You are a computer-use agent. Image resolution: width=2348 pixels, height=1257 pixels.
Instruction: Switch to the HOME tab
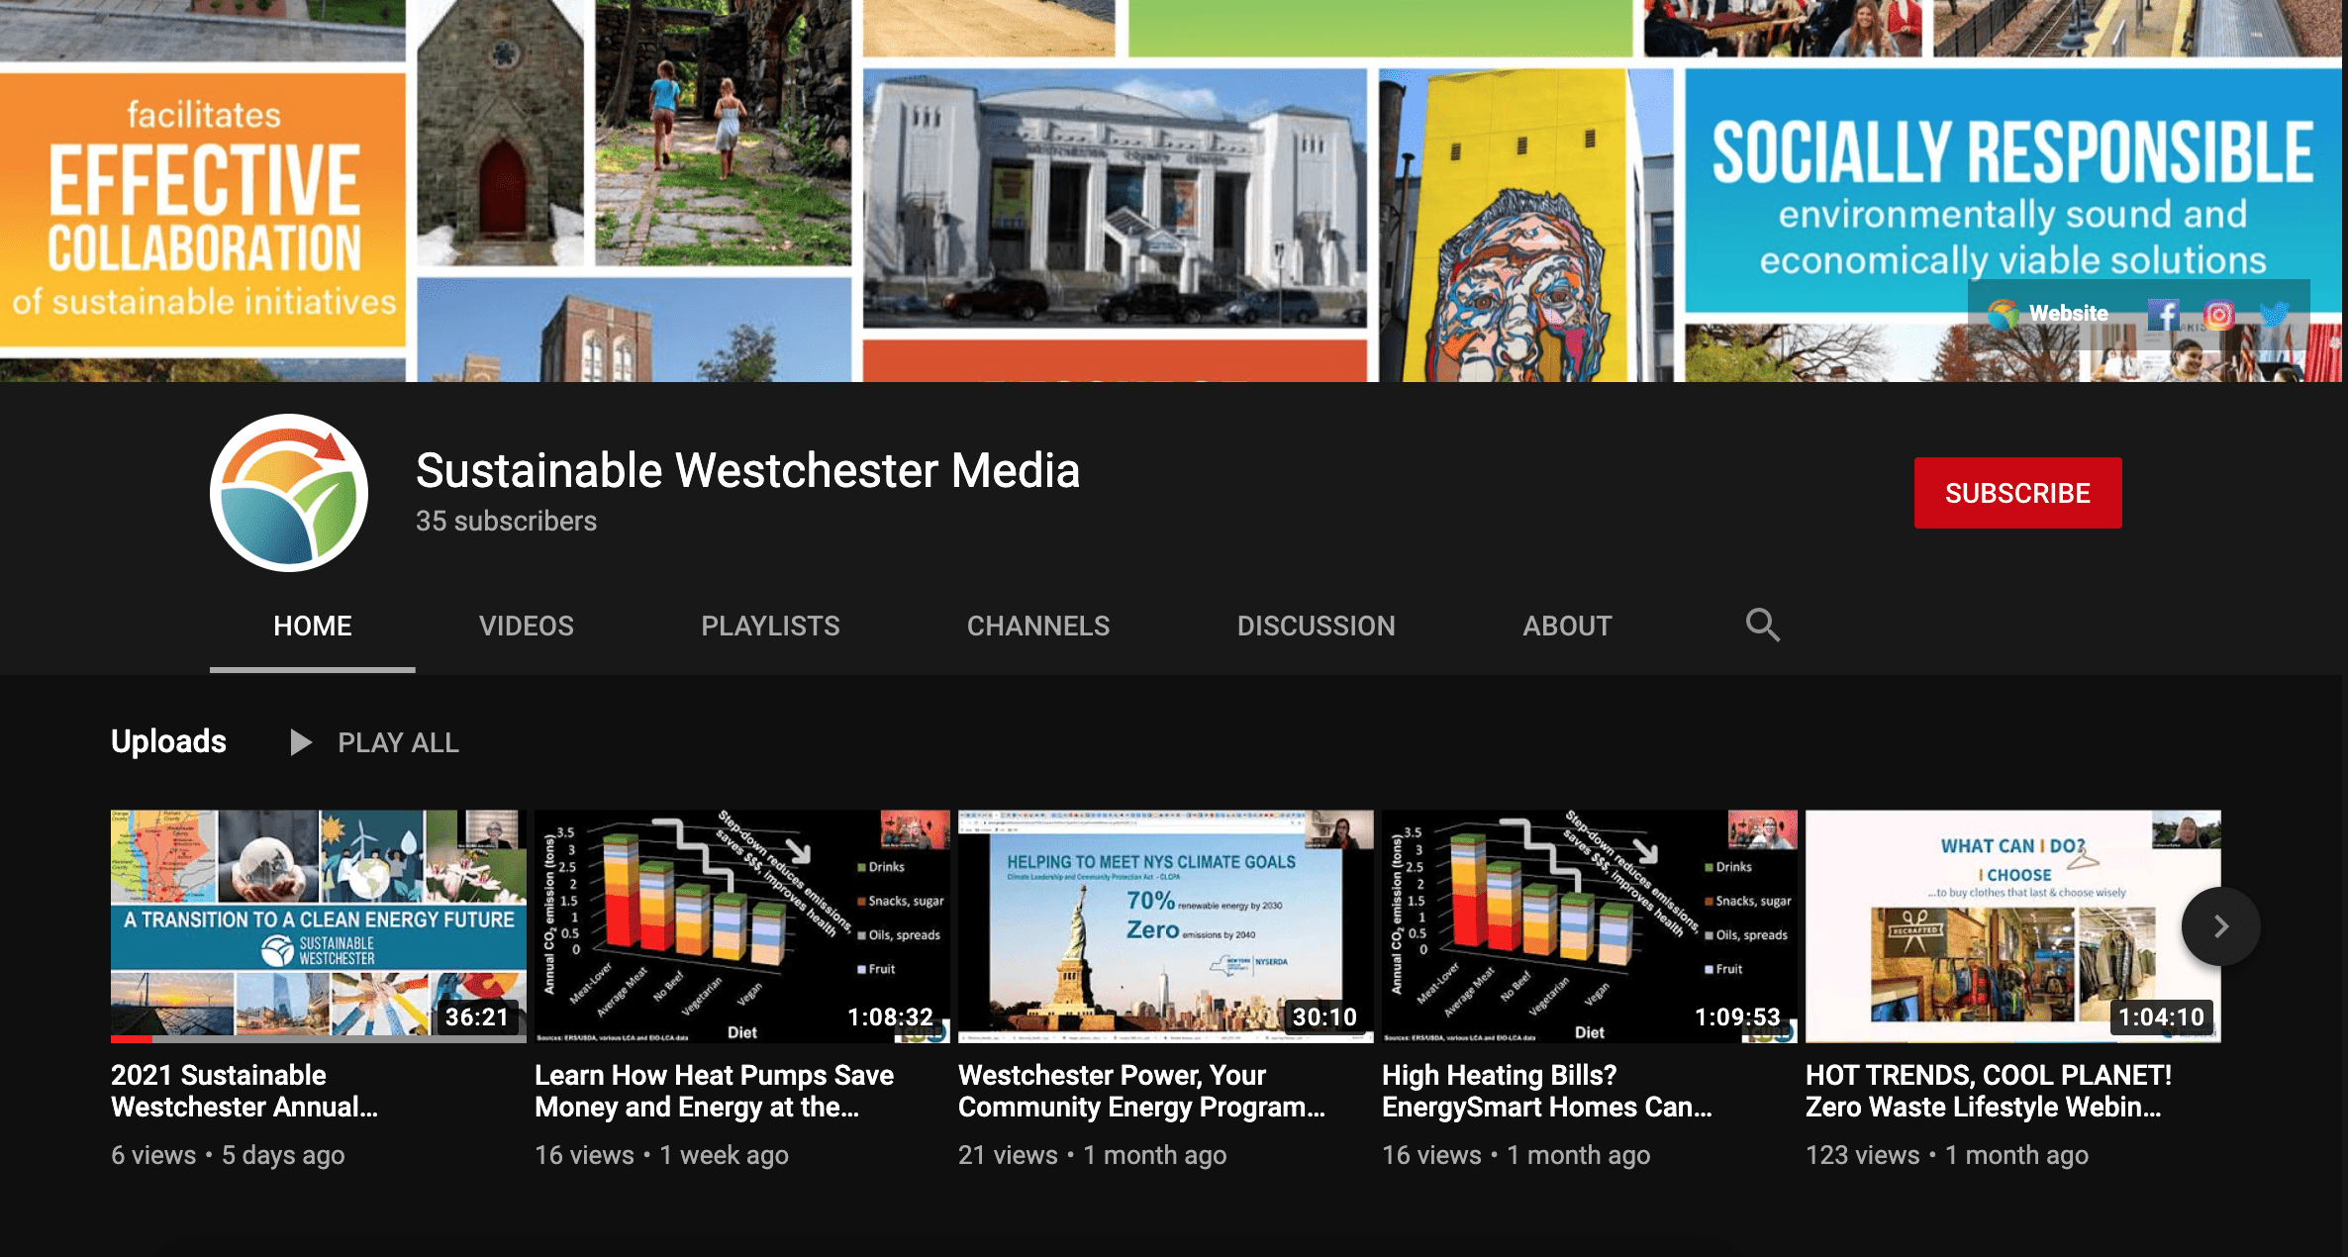[x=313, y=627]
